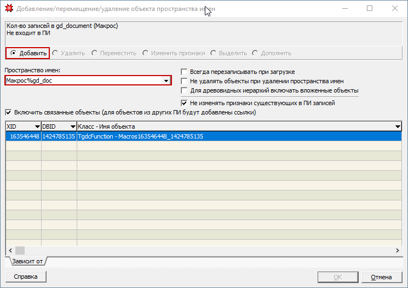The width and height of the screenshot is (408, 288).
Task: Open 'Класс - Имя объекта' column dropdown arrow
Action: click(398, 127)
